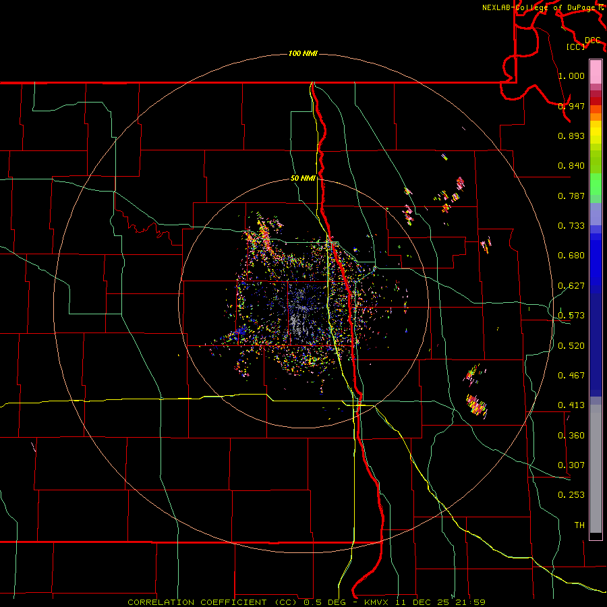This screenshot has height=607, width=607.
Task: Click the 0.947 legend value
Action: (x=571, y=106)
